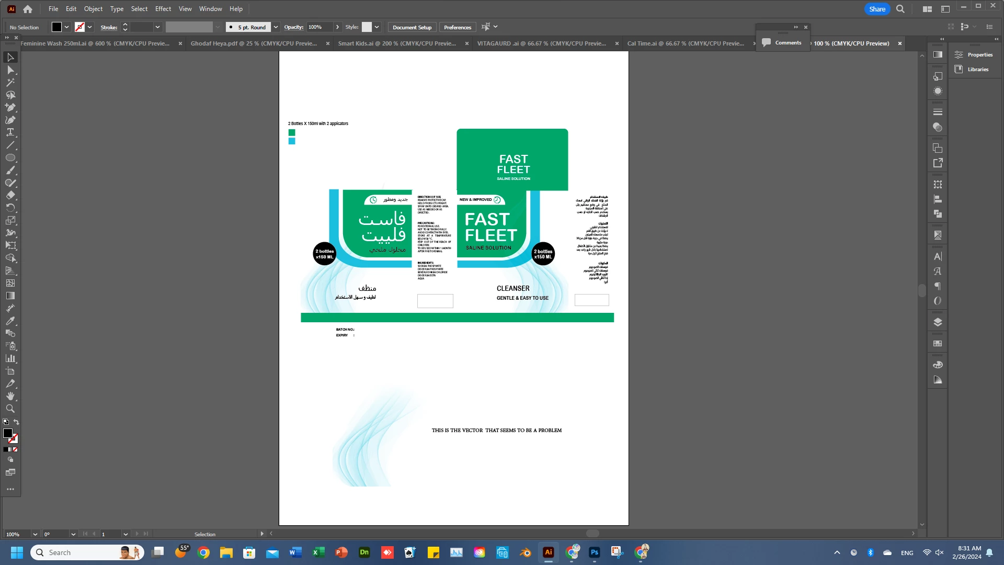Screen dimensions: 1004x565
Task: Open the 5 pt. Round brush dropdown
Action: (x=276, y=27)
